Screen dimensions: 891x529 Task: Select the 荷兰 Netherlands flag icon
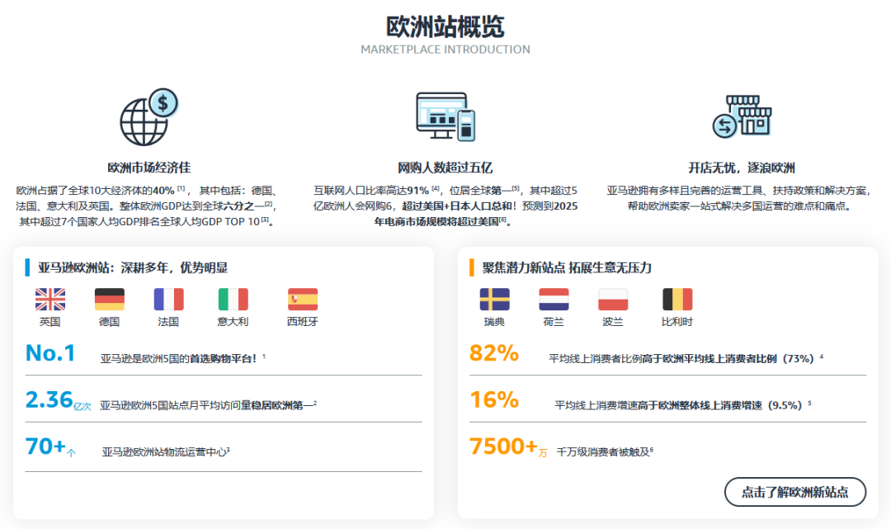pyautogui.click(x=554, y=299)
